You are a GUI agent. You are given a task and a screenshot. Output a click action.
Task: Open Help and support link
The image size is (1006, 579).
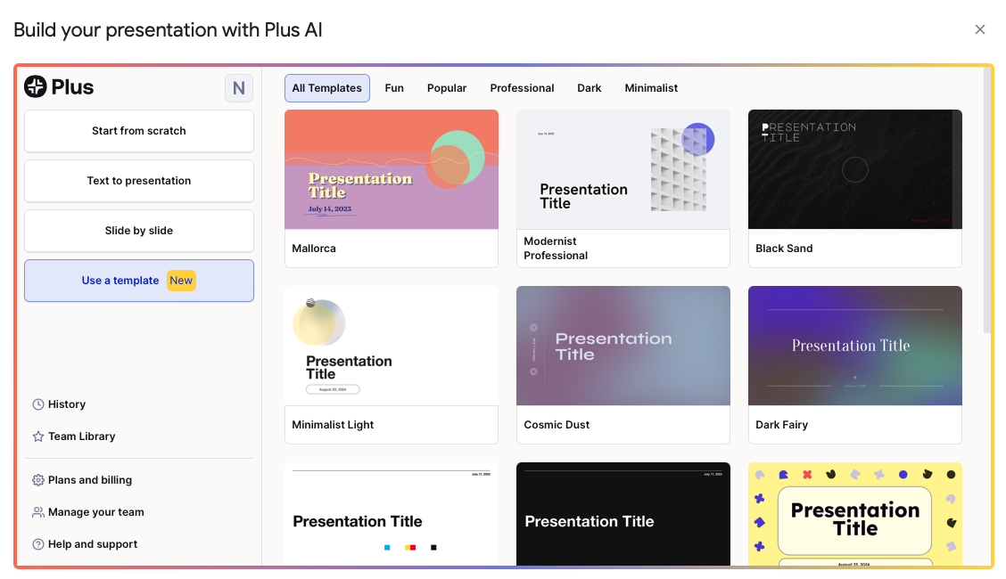coord(93,543)
